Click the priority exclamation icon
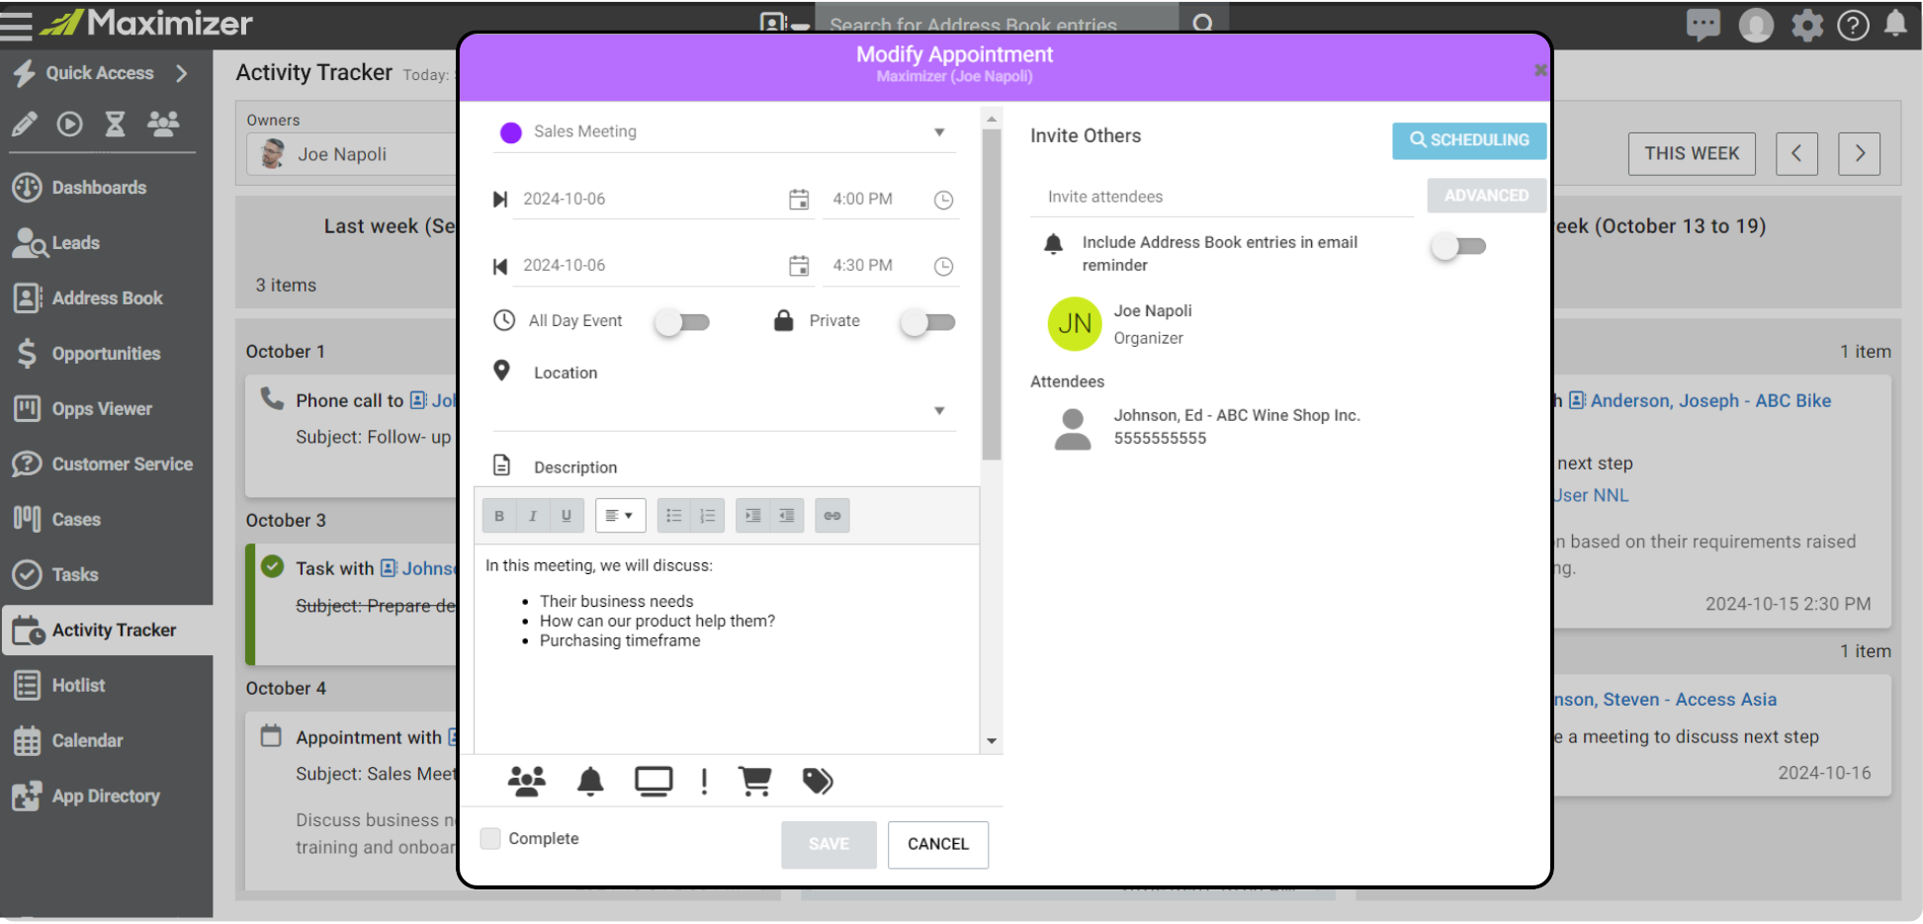 [x=704, y=782]
